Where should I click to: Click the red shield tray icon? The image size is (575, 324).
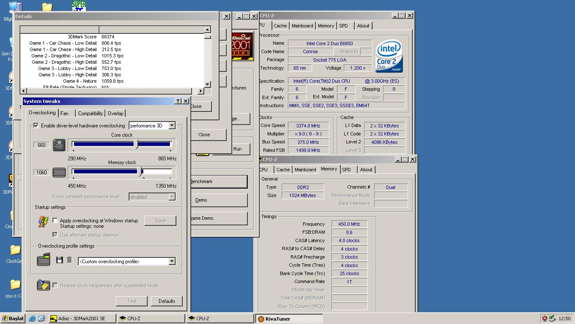coord(545,319)
